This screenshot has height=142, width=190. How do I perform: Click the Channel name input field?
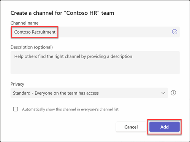pos(95,32)
